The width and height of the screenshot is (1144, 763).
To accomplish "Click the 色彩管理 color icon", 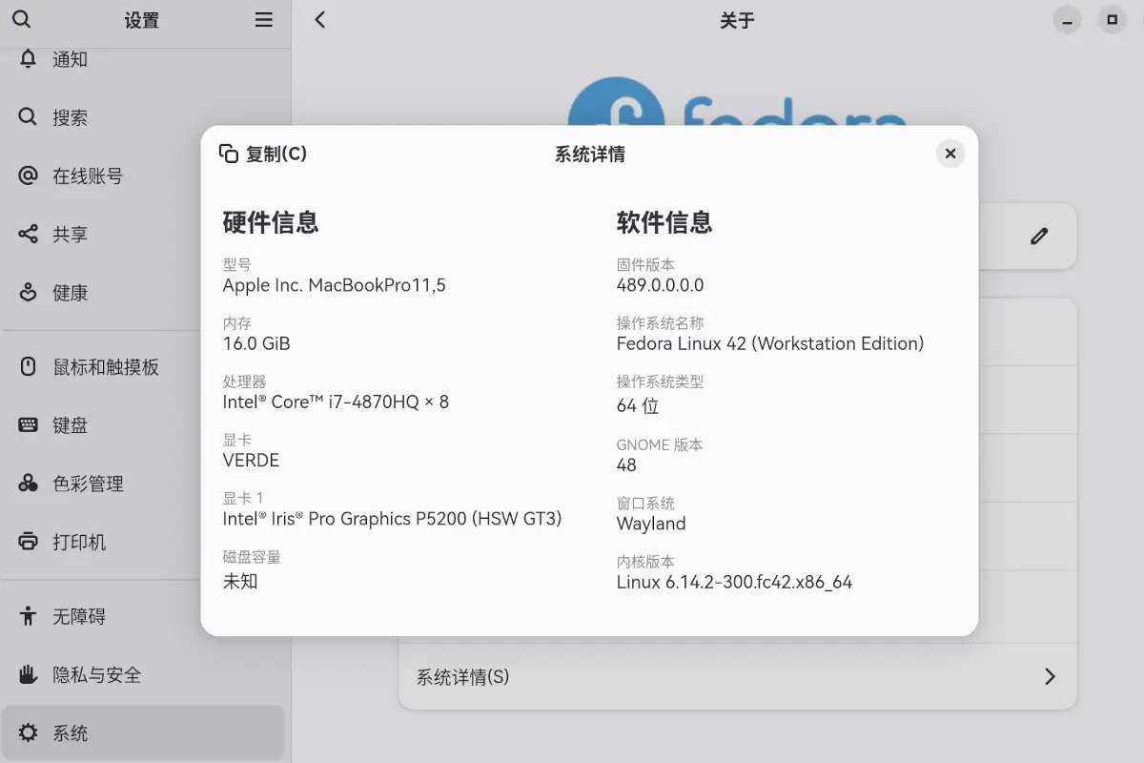I will pos(28,484).
